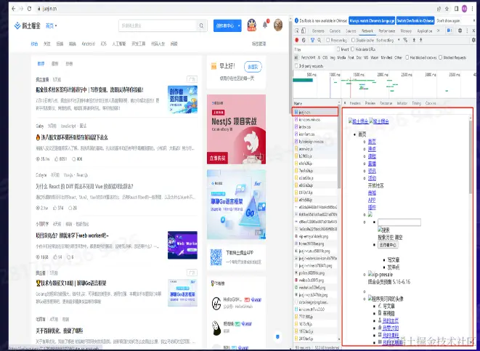Open Network search with the magnifier icon

pos(320,40)
